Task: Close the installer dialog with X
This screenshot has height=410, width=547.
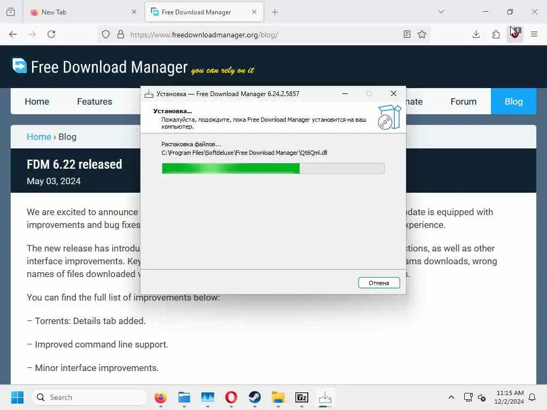Action: pos(394,93)
